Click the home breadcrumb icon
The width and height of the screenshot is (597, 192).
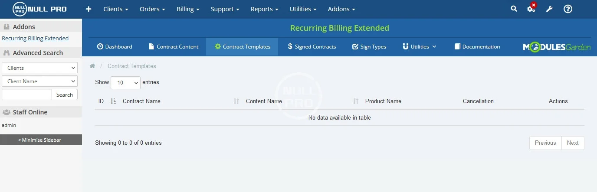click(92, 66)
